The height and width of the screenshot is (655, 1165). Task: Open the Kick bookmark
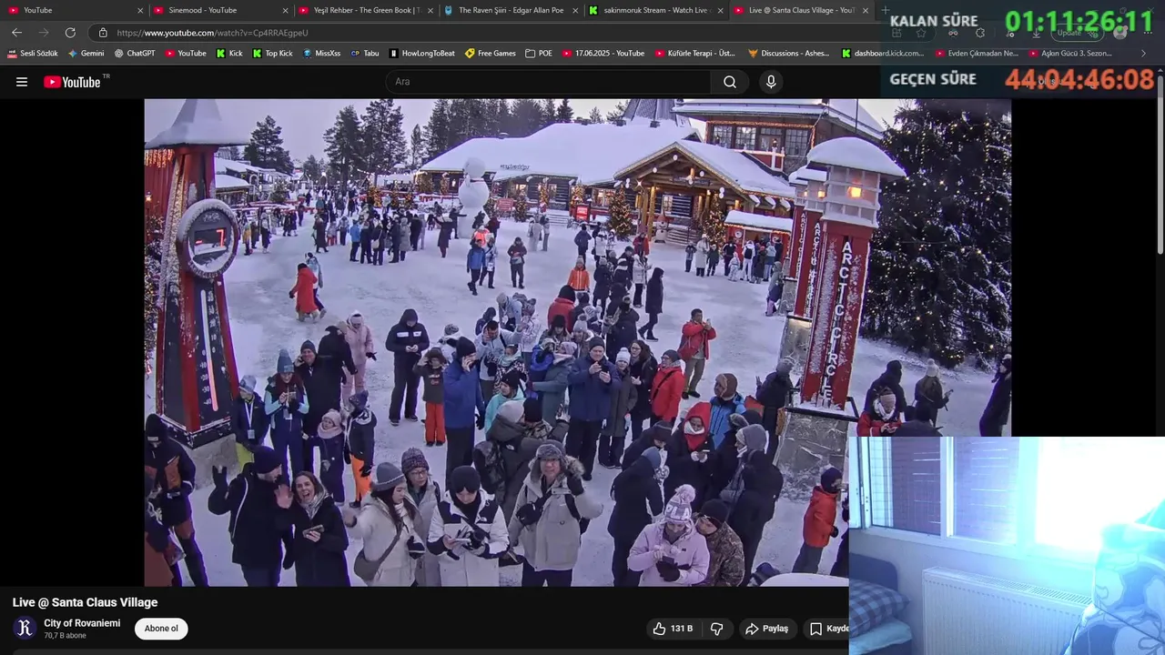[x=229, y=54]
